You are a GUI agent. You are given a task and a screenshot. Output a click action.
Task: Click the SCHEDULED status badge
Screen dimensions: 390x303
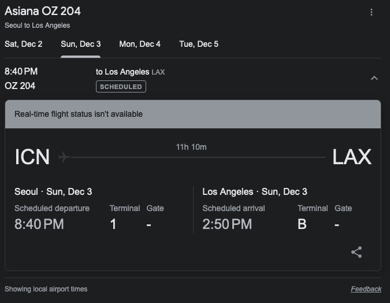tap(121, 87)
